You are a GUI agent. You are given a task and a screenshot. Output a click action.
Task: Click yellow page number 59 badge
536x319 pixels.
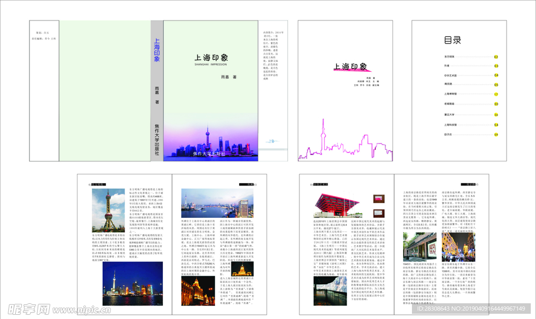(x=496, y=135)
